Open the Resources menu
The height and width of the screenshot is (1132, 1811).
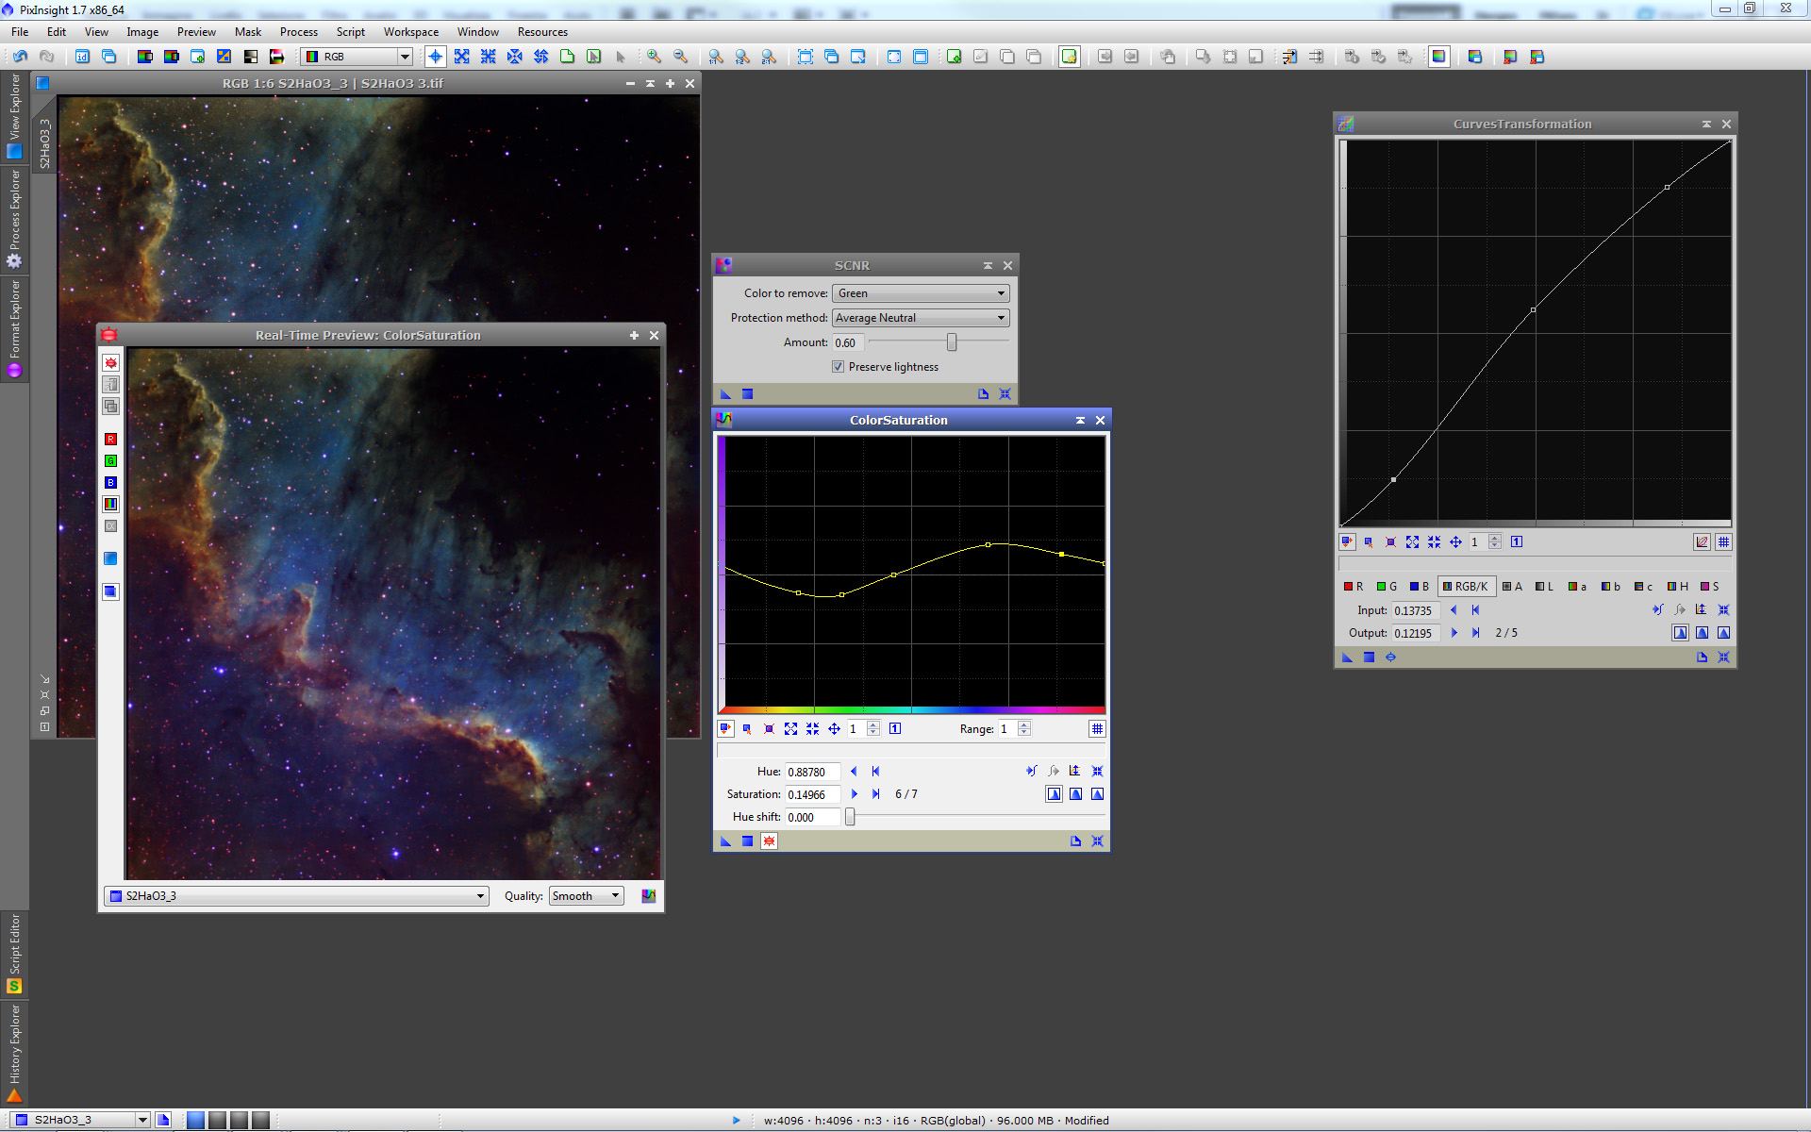542,32
